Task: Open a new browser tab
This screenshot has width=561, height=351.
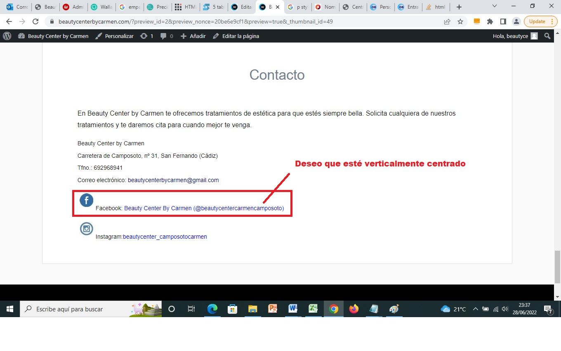Action: pos(459,7)
